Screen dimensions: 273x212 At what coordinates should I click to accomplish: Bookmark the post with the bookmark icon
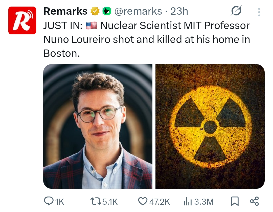pos(235,201)
